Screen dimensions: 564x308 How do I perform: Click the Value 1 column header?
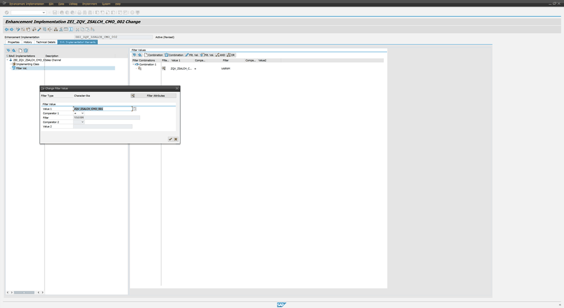coord(182,60)
